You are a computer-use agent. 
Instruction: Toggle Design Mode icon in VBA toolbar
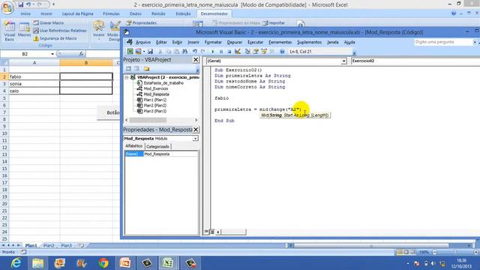tap(238, 52)
